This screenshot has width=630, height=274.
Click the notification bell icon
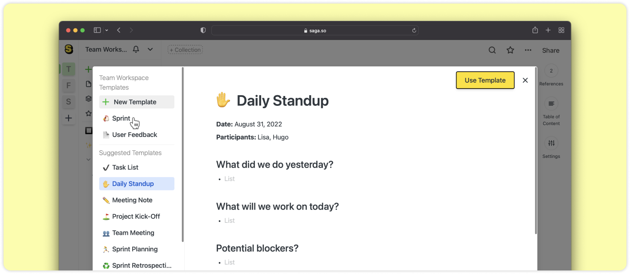click(x=136, y=49)
